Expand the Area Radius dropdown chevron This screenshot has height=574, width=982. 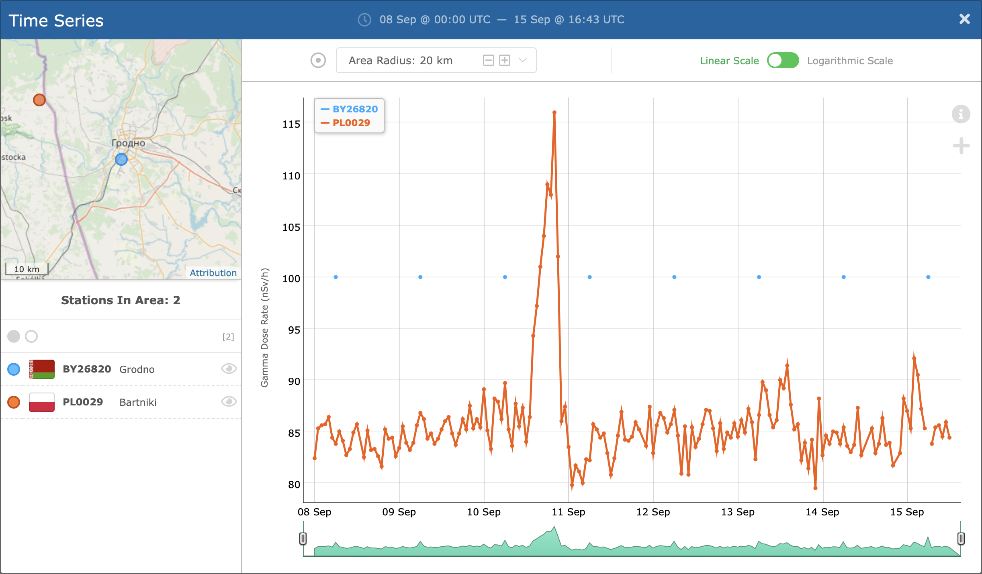click(523, 61)
